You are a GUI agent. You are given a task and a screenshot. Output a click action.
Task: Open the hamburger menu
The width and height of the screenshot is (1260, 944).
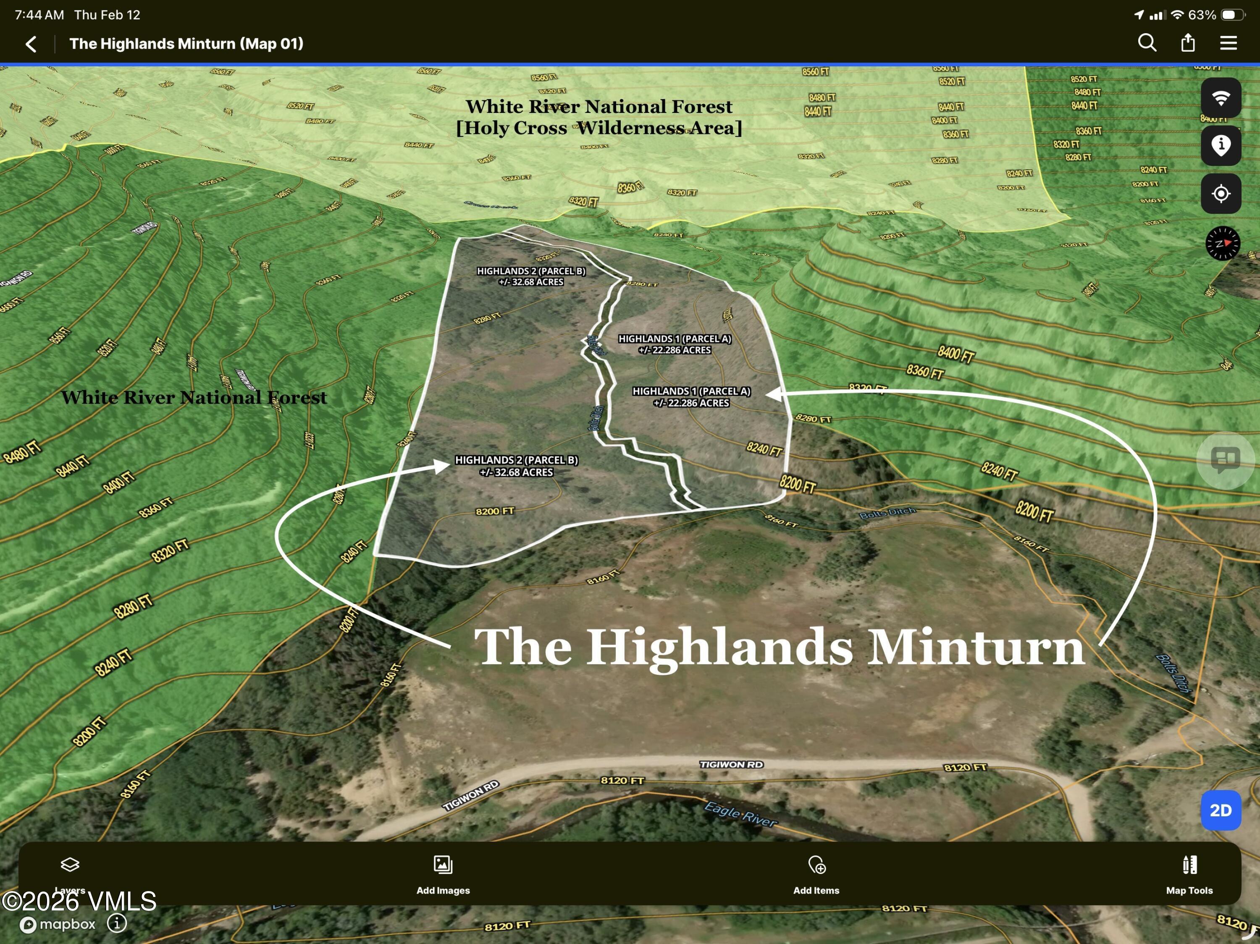click(1228, 43)
